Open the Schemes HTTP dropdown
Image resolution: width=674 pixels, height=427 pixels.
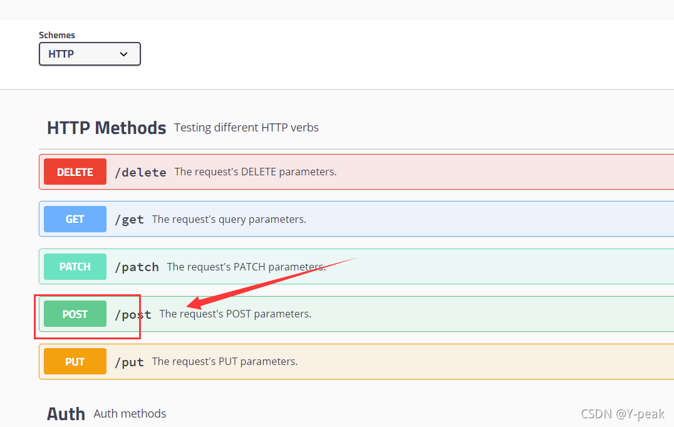point(90,54)
